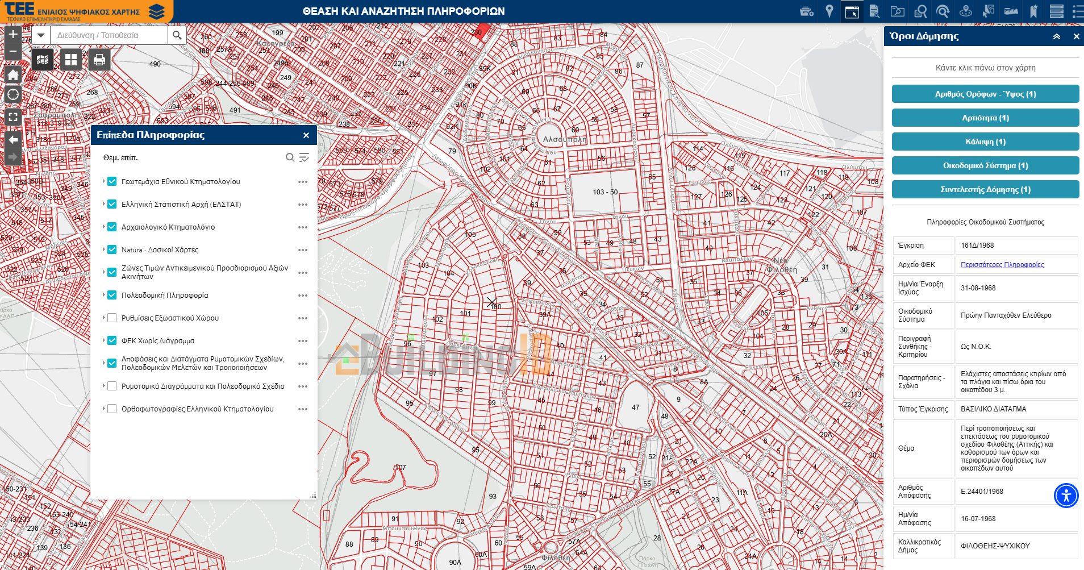1084x570 pixels.
Task: Open the measurement ruler tool
Action: 1011,11
